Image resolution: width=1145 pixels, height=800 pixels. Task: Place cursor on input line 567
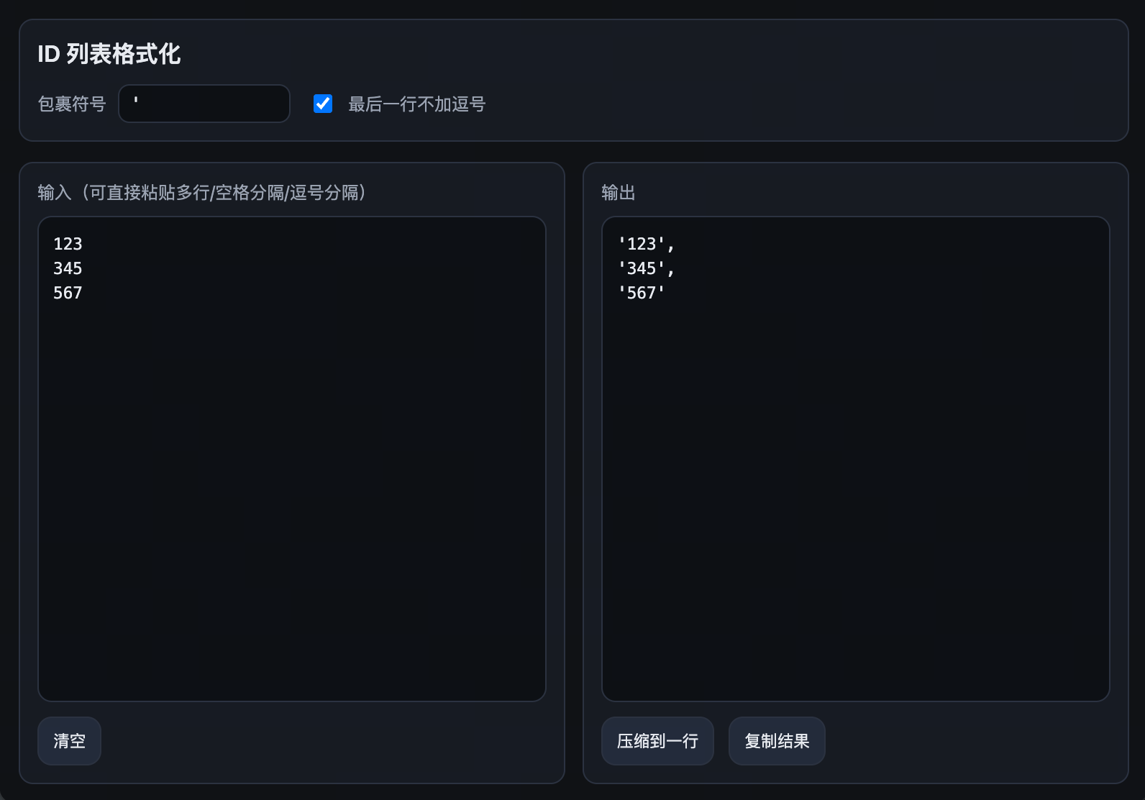pyautogui.click(x=68, y=293)
